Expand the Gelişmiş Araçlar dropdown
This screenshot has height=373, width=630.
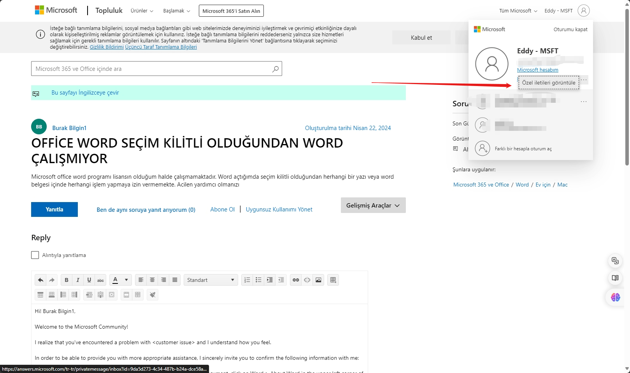pyautogui.click(x=373, y=205)
